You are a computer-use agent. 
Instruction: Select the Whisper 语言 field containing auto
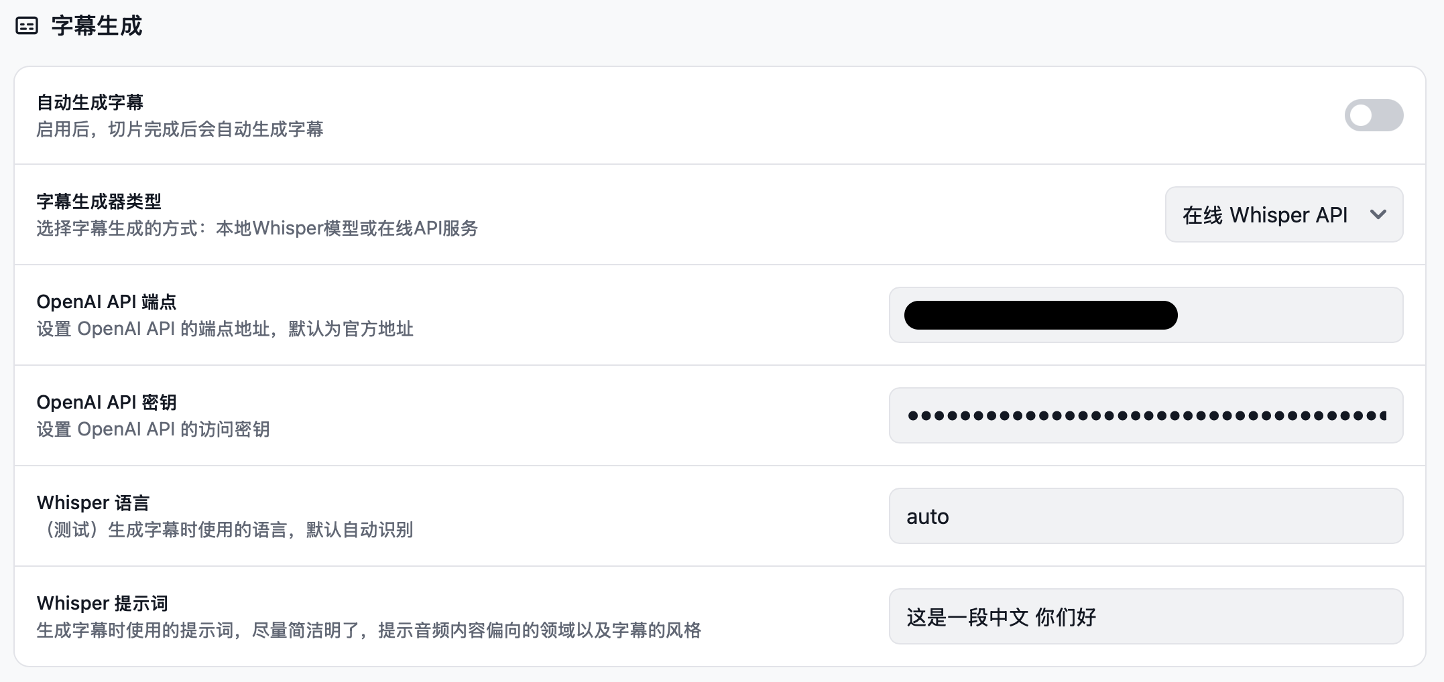click(x=1146, y=516)
